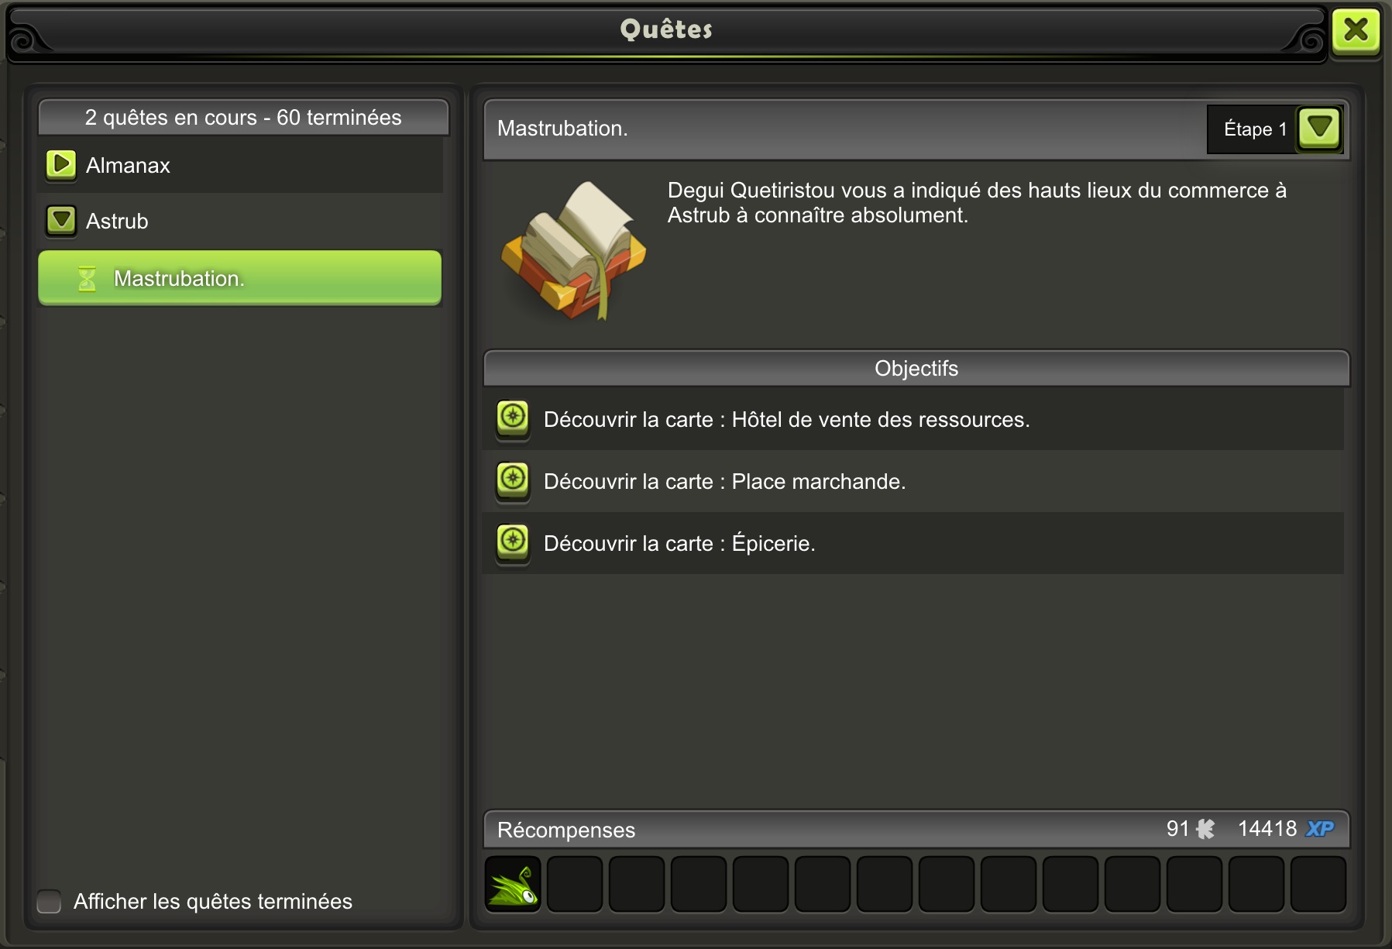
Task: Open the Étape 1 step dropdown
Action: (x=1319, y=128)
